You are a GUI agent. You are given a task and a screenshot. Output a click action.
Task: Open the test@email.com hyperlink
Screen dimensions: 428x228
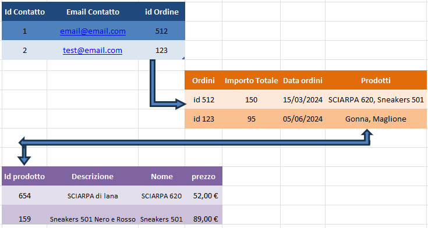93,51
